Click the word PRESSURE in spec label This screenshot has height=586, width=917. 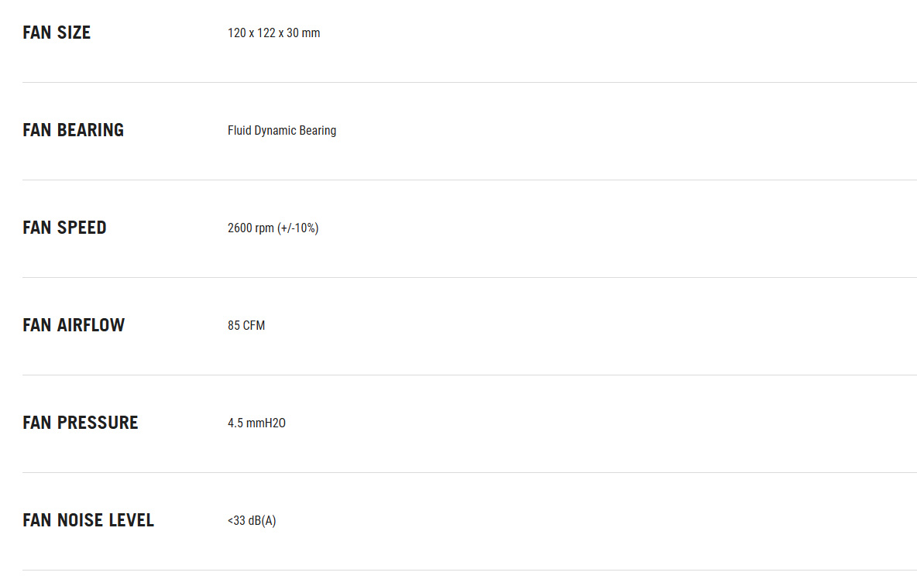coord(98,423)
